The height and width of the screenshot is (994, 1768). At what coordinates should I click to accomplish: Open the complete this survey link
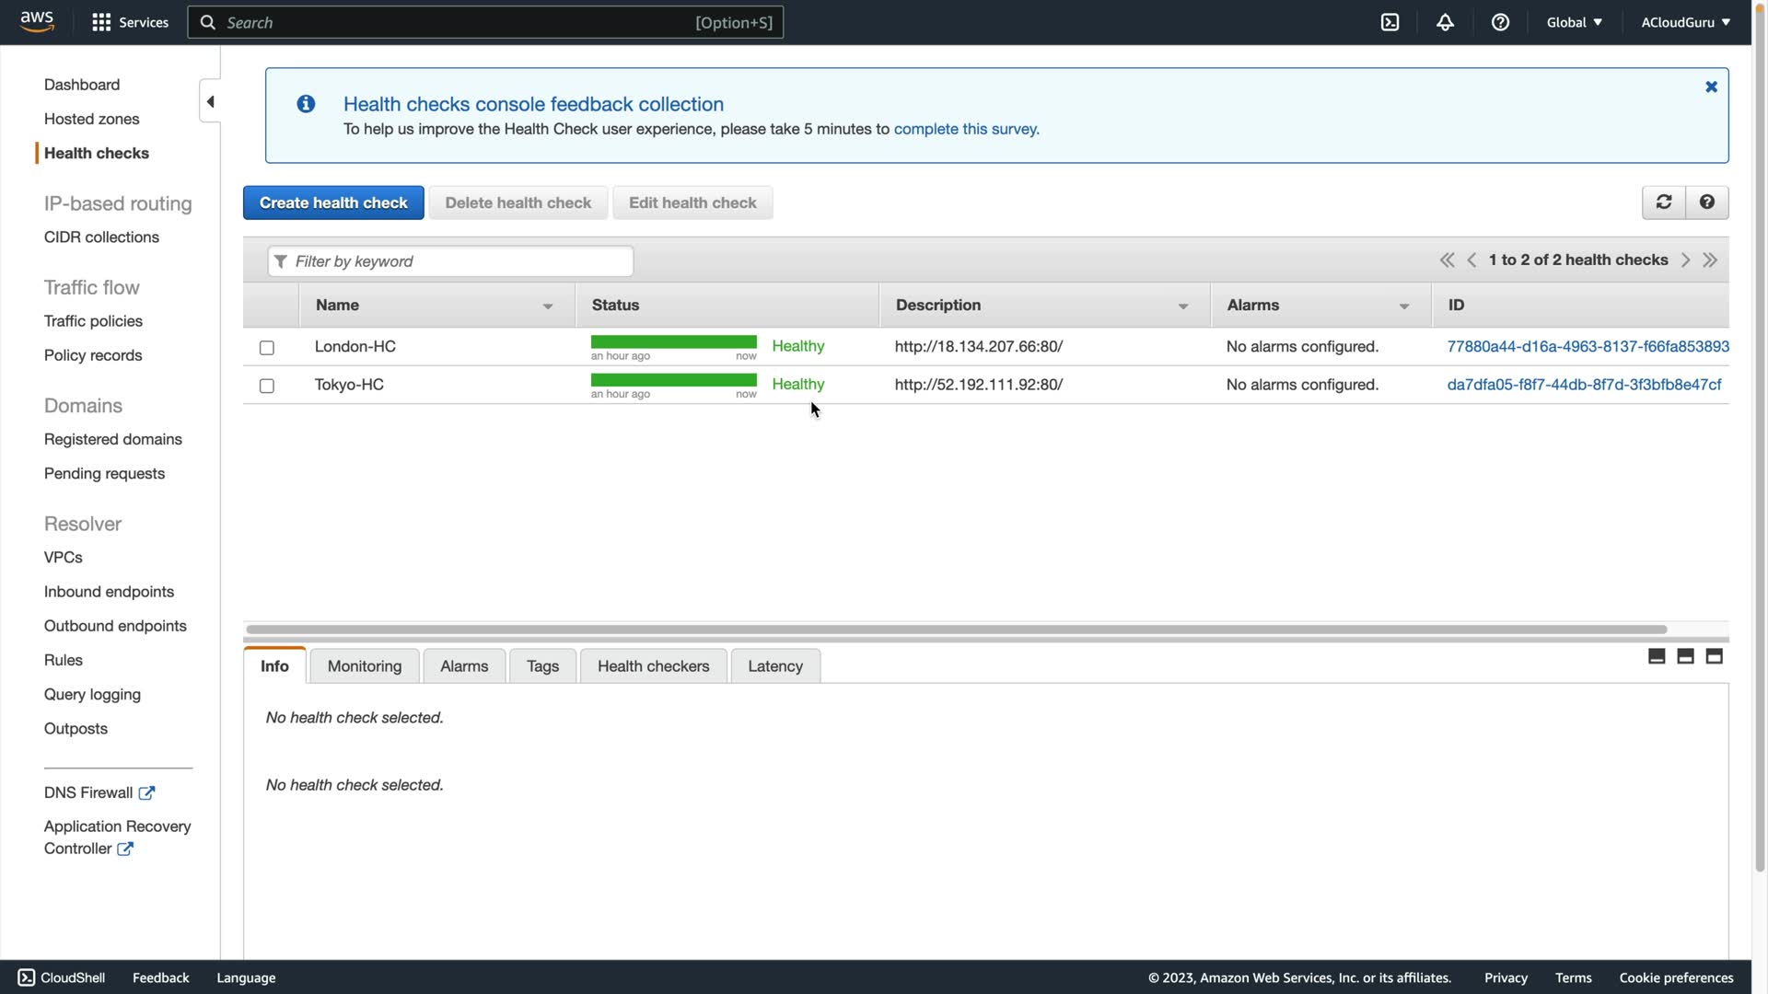(x=966, y=129)
